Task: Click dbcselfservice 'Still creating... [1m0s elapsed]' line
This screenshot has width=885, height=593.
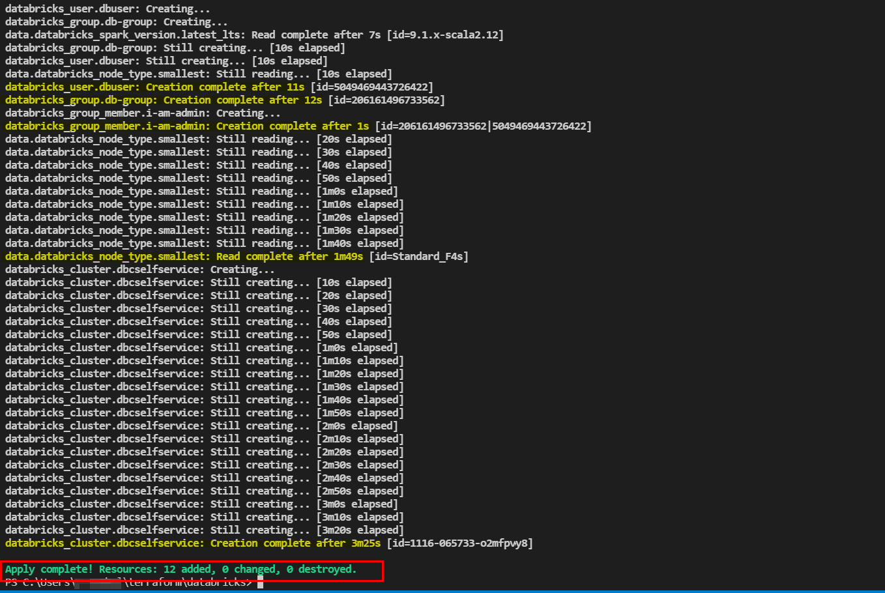Action: [x=201, y=348]
